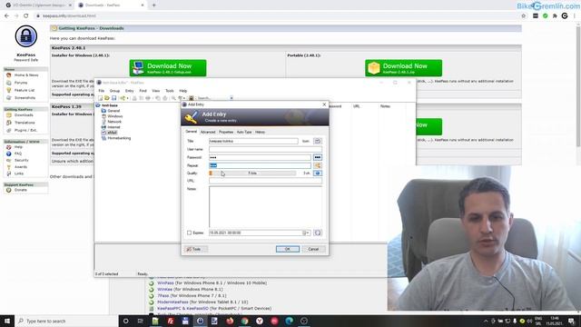The height and width of the screenshot is (327, 581).
Task: Open Task View on the taskbar
Action: tap(141, 321)
